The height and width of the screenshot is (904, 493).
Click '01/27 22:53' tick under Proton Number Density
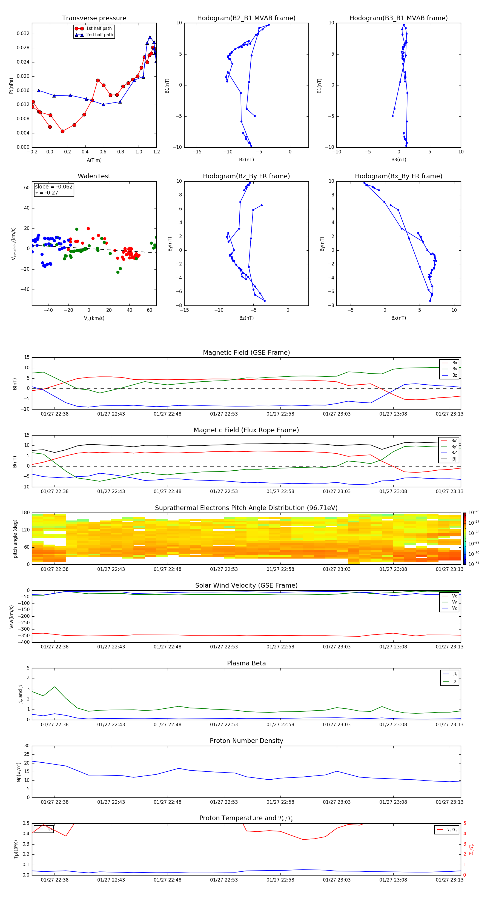click(x=224, y=802)
